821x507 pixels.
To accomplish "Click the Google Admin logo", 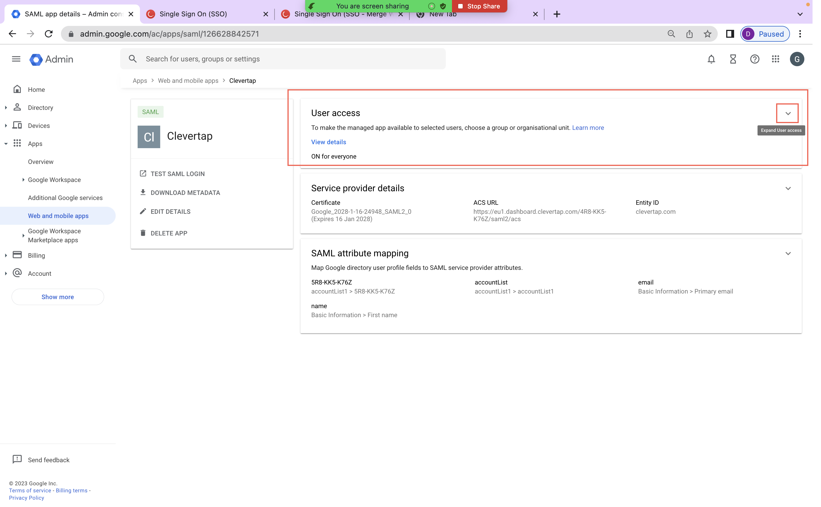I will [51, 59].
